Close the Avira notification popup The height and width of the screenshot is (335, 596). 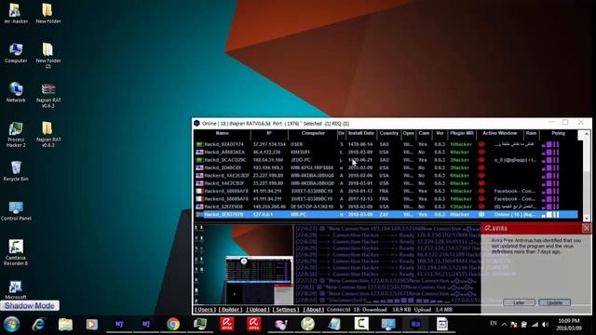coord(586,228)
